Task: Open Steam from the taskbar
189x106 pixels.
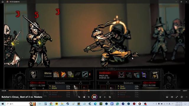Action: pos(68,104)
